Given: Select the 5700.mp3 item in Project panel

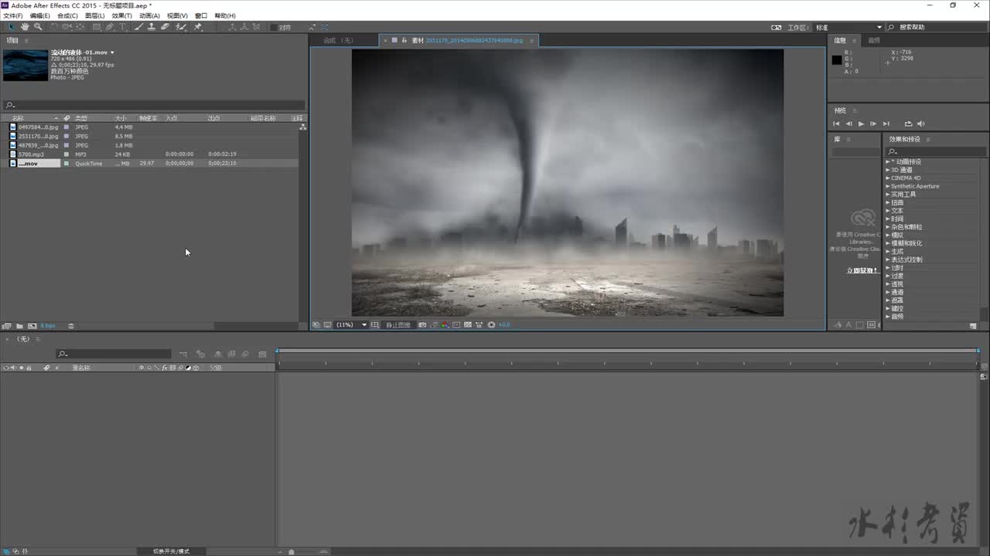Looking at the screenshot, I should pyautogui.click(x=31, y=154).
